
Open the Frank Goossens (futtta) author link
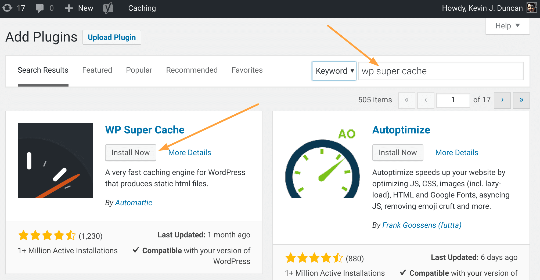coord(422,225)
